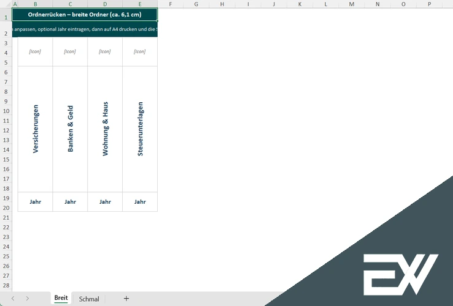
Task: Add a new sheet with plus button
Action: (x=126, y=299)
